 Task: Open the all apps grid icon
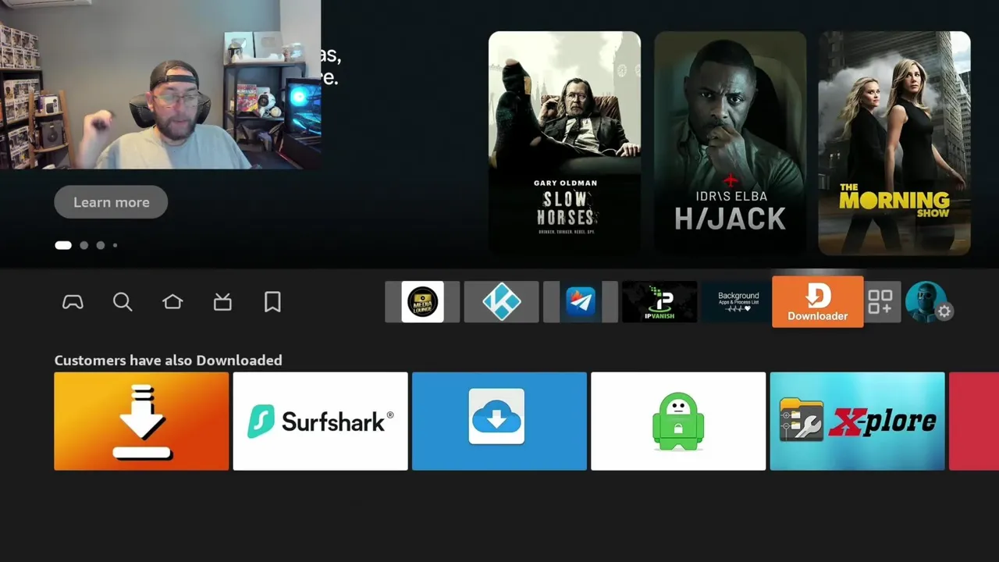click(x=880, y=302)
